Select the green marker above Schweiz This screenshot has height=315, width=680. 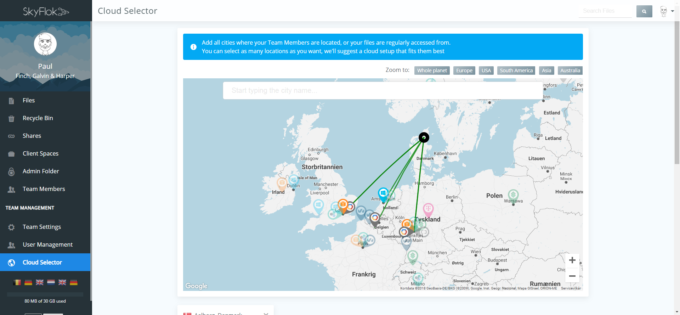pyautogui.click(x=413, y=257)
